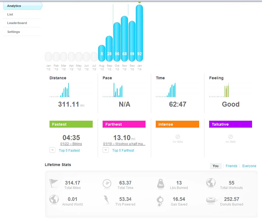The height and width of the screenshot is (221, 262).
Task: Select the You lifetime stats tab
Action: [x=216, y=166]
